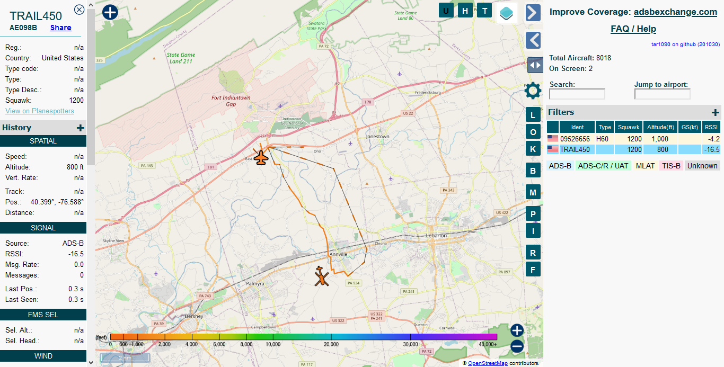Click the 2 nm map scale bar
This screenshot has width=724, height=367.
pyautogui.click(x=125, y=359)
